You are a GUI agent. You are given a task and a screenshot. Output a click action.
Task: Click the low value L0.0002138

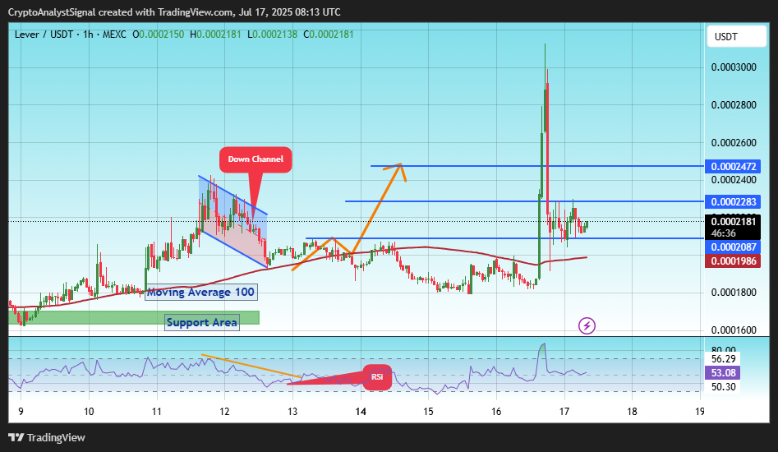(x=273, y=35)
